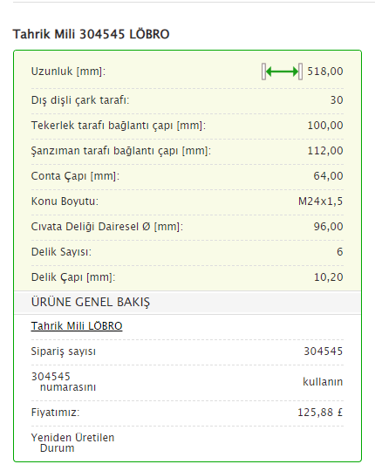
Task: Click the Yeniden Üretilen Durum label
Action: tap(72, 443)
